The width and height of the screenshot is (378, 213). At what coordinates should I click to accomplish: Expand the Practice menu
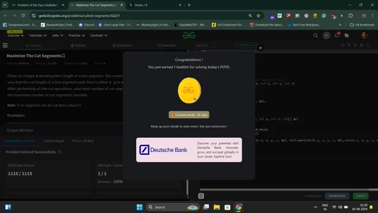(x=77, y=36)
